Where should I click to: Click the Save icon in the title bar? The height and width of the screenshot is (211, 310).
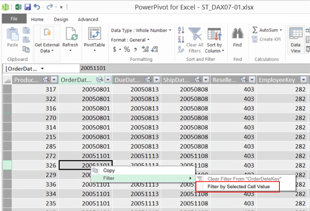click(28, 7)
